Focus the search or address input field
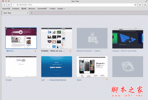148x100 pixels. pos(75,5)
